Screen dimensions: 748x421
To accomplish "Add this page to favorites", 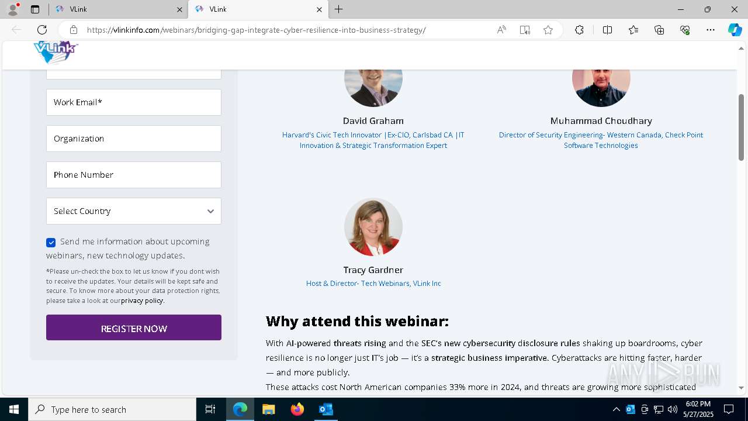I will tap(548, 30).
